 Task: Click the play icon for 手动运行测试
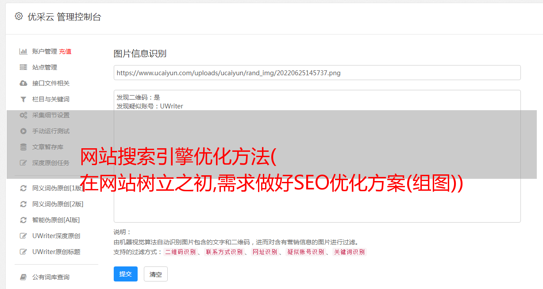23,131
